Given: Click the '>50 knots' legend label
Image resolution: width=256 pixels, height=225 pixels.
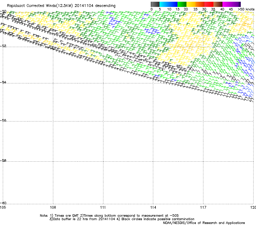Looking at the screenshot, I should (x=246, y=9).
